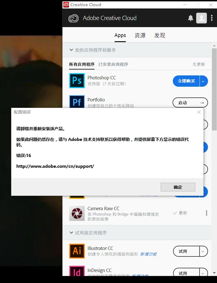Image resolution: width=217 pixels, height=283 pixels.
Task: Collapse 我的应用程序和服务 section
Action: [71, 50]
